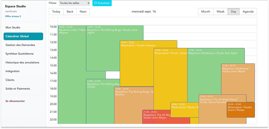Image resolution: width=269 pixels, height=129 pixels.
Task: Switch to Week calendar view
Action: (x=221, y=12)
